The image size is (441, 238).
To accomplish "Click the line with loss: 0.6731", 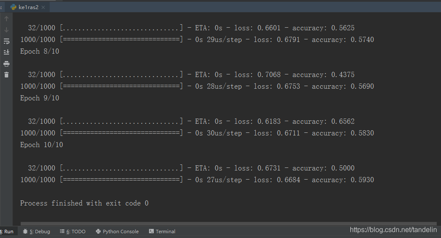I will point(191,168).
